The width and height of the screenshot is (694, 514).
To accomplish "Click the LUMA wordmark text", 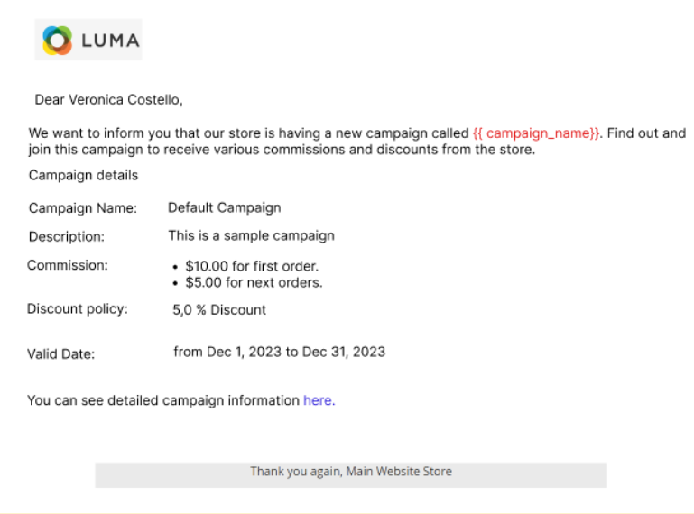I will (x=110, y=41).
